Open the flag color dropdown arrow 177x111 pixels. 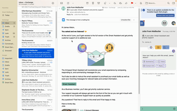tap(136, 3)
